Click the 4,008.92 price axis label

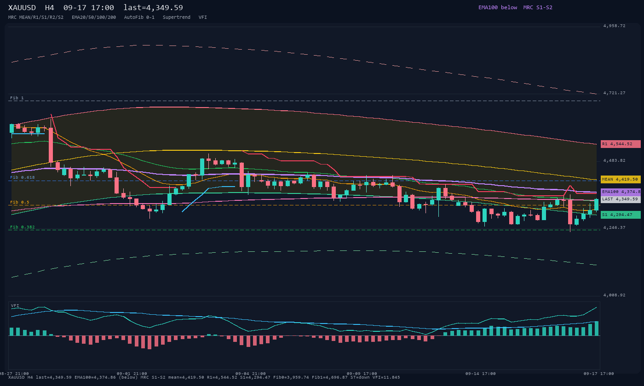point(615,295)
